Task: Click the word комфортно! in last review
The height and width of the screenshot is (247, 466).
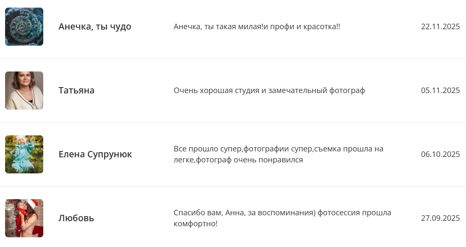Action: [195, 224]
